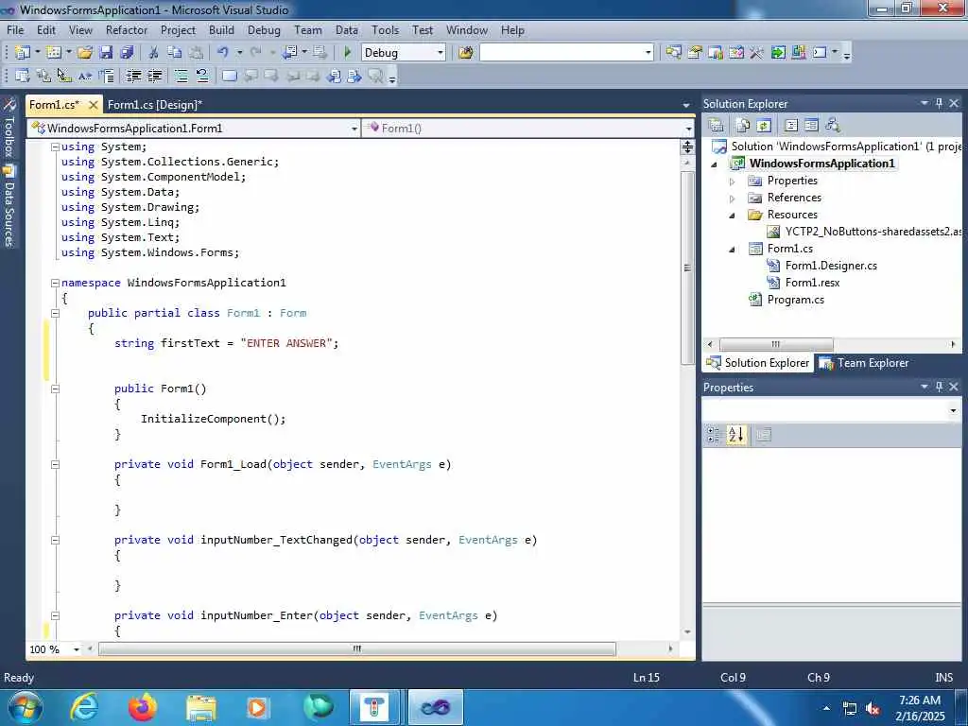Open the Tools menu
The width and height of the screenshot is (968, 726).
tap(386, 29)
